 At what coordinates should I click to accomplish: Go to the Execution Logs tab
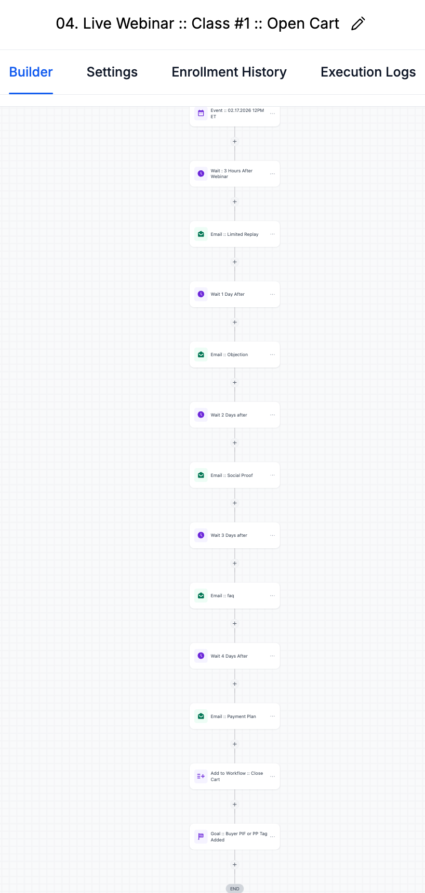[368, 72]
